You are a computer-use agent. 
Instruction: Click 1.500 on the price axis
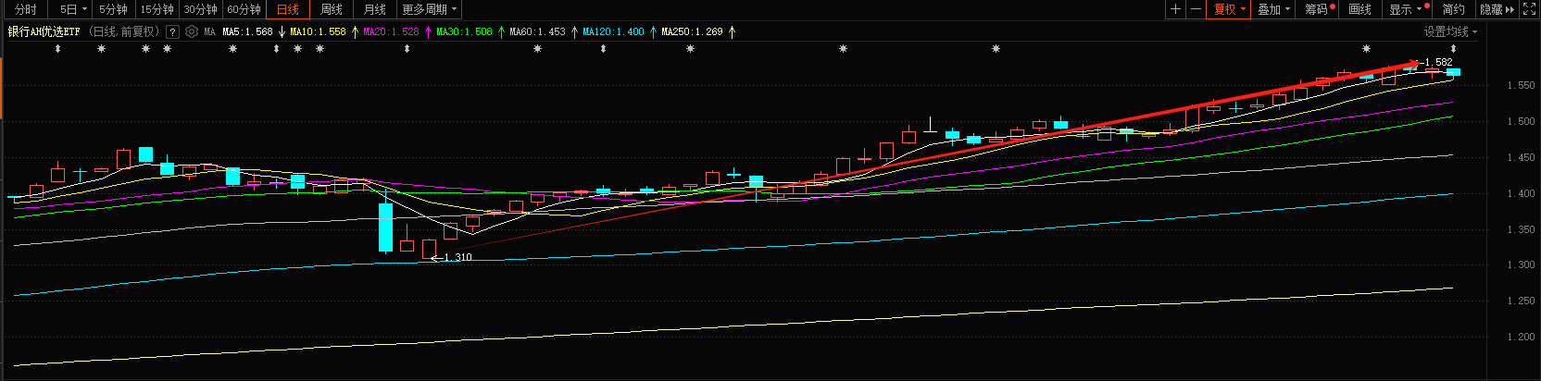1521,121
